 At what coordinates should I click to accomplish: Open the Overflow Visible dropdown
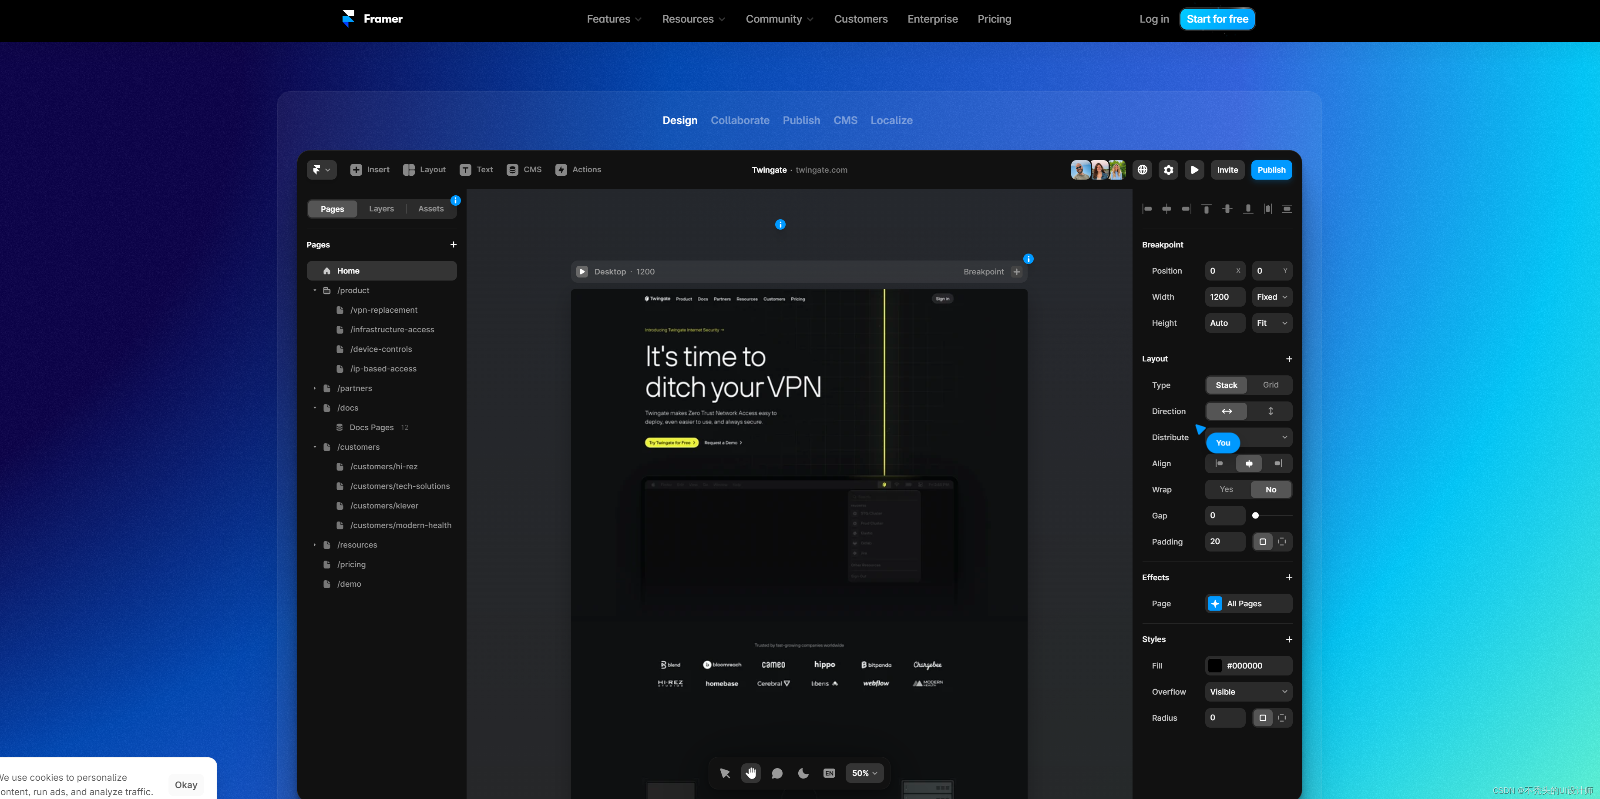click(1248, 692)
